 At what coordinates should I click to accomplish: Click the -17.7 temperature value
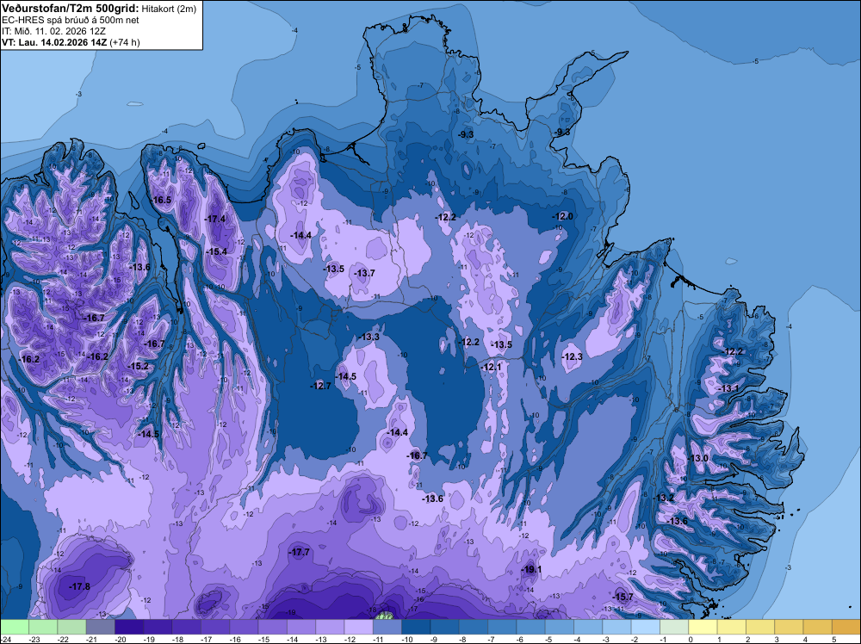point(300,553)
